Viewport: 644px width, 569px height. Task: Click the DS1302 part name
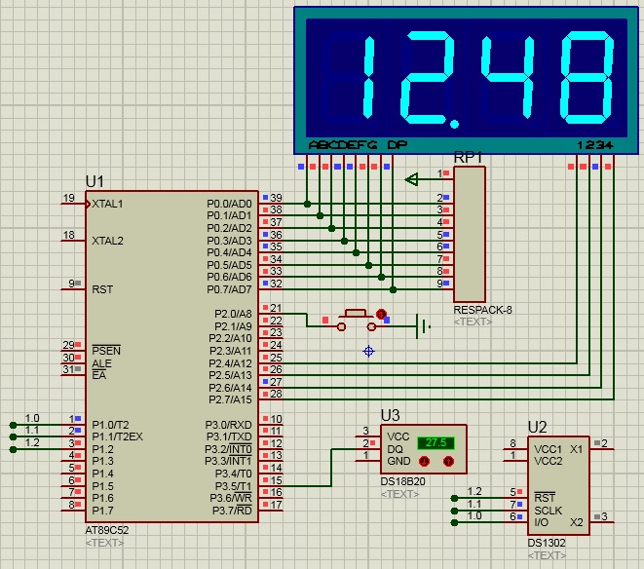point(547,543)
